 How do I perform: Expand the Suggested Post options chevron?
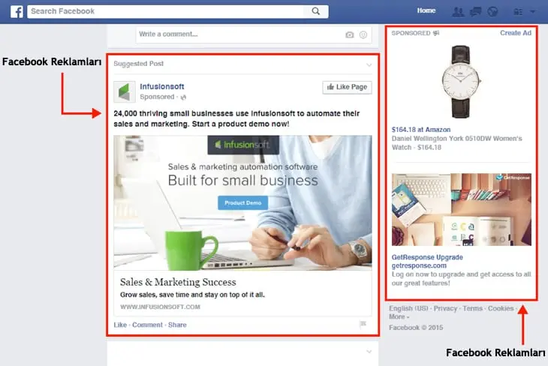(x=369, y=64)
